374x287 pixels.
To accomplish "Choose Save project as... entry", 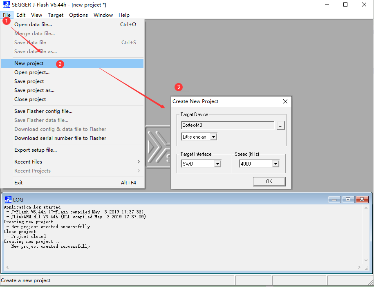I will click(x=72, y=90).
